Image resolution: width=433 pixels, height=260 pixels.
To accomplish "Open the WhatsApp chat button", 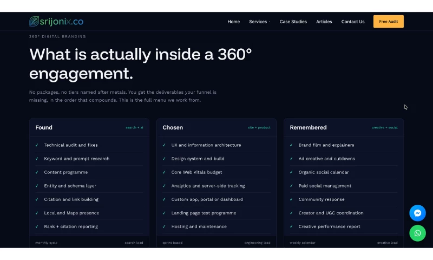I will (417, 233).
